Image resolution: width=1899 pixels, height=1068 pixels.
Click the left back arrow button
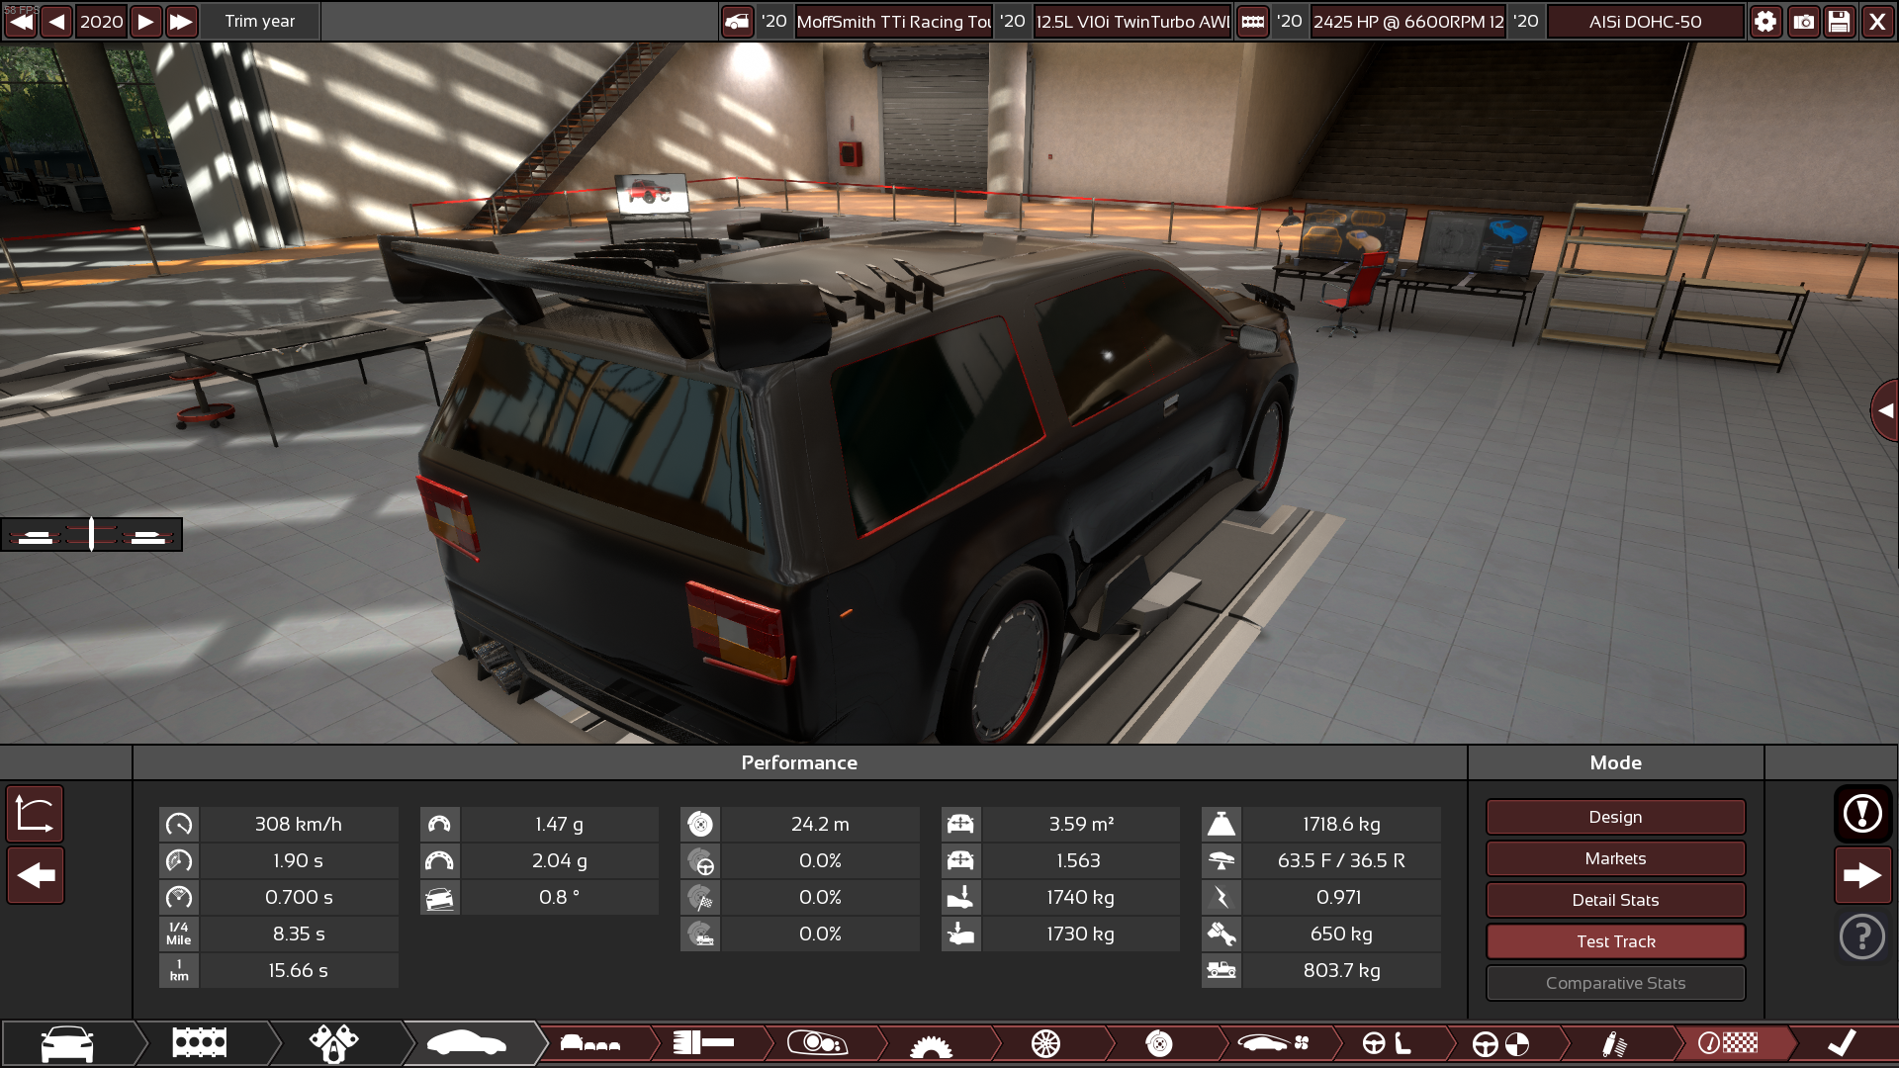click(x=36, y=875)
